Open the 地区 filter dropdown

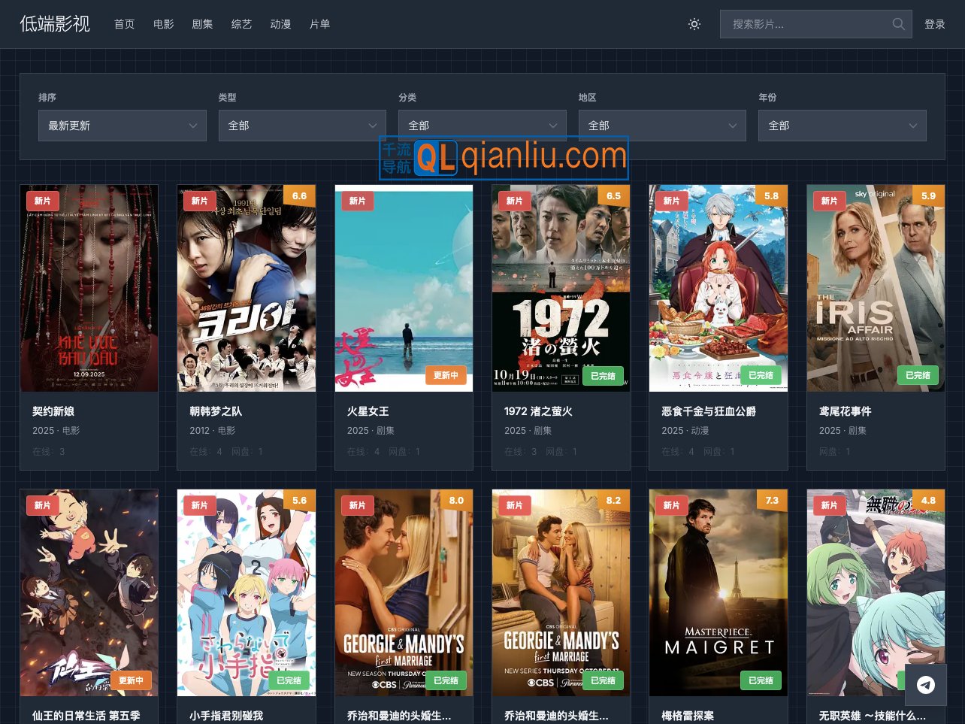click(x=662, y=126)
